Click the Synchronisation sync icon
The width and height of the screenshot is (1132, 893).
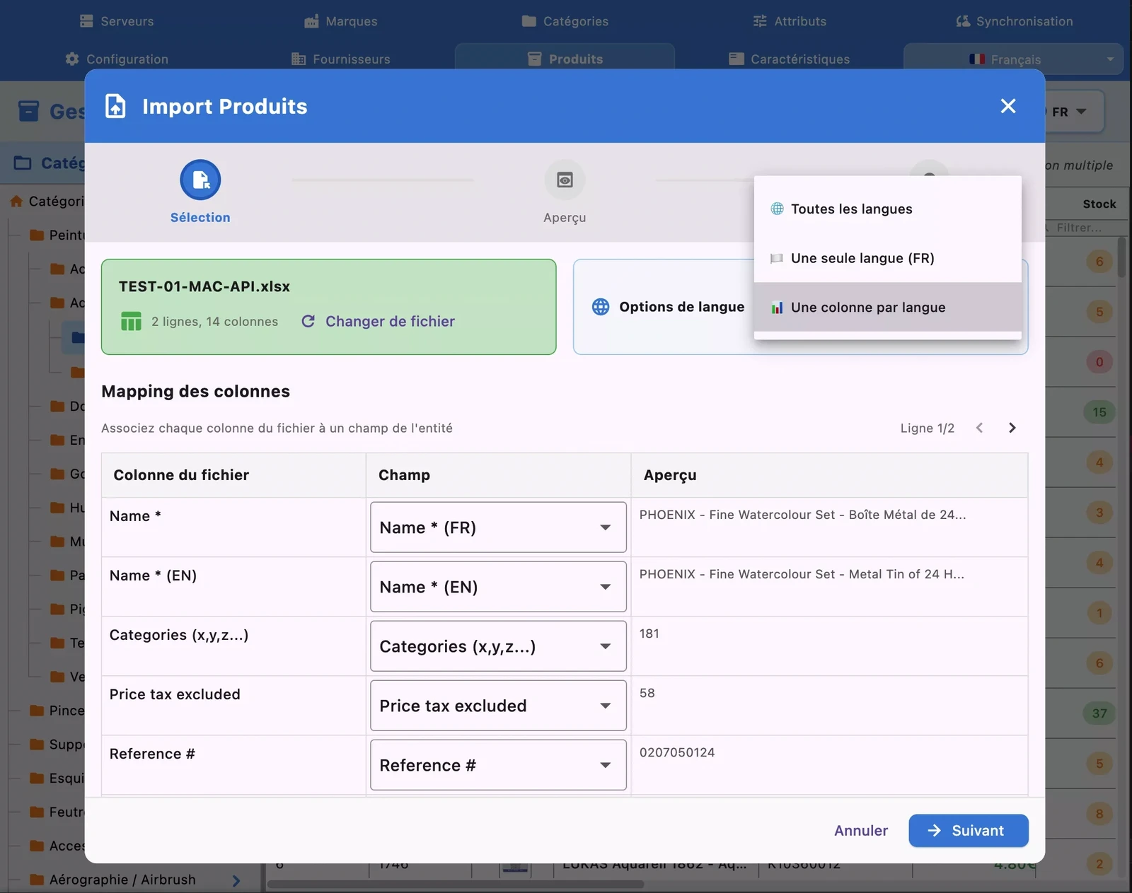click(x=962, y=21)
